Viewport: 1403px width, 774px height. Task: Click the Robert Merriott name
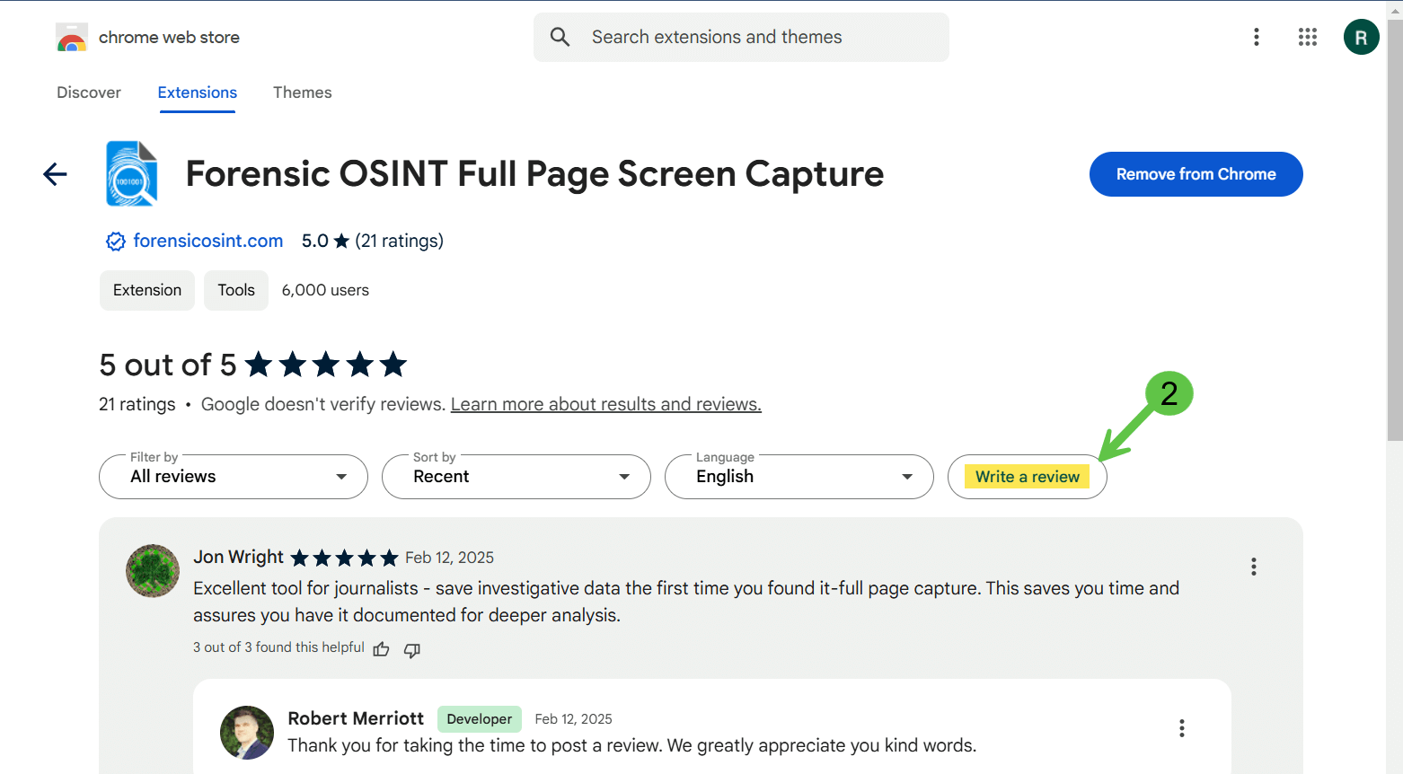(x=356, y=718)
